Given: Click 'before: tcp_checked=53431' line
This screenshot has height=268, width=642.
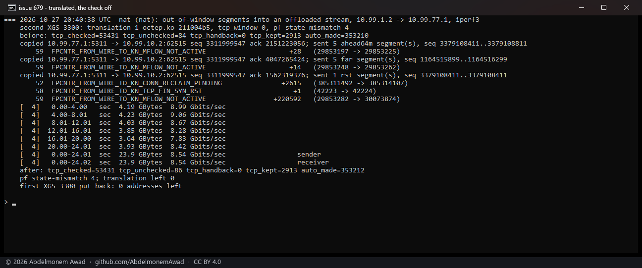Looking at the screenshot, I should click(194, 36).
